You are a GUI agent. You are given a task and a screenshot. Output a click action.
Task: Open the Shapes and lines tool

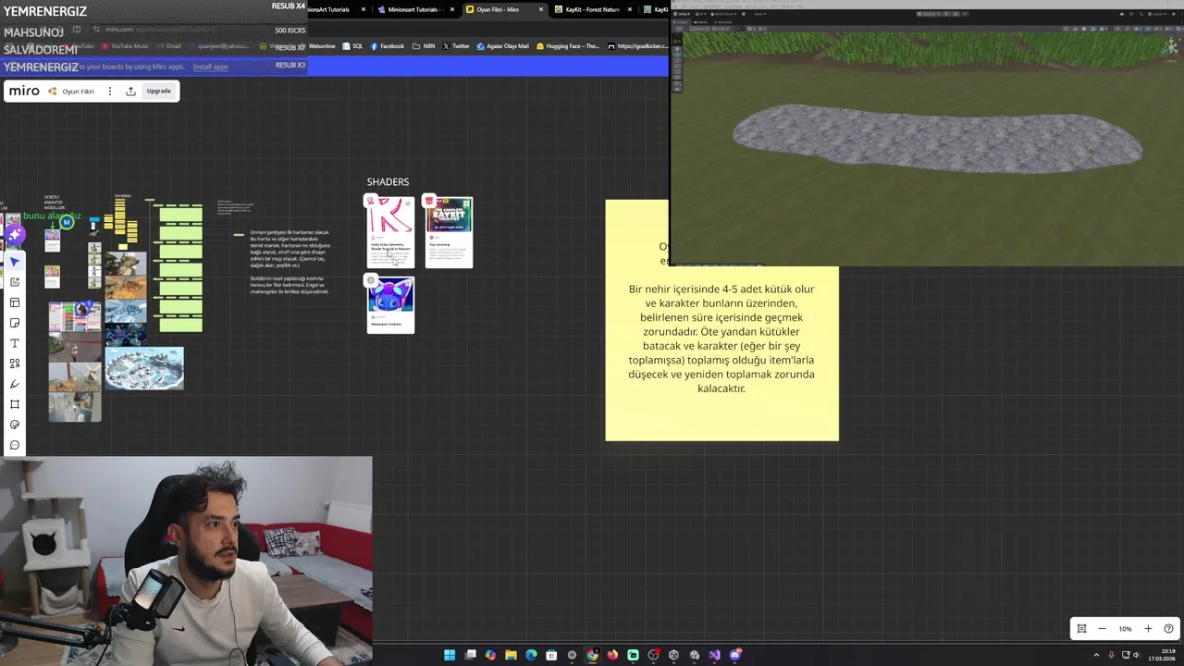pyautogui.click(x=15, y=364)
